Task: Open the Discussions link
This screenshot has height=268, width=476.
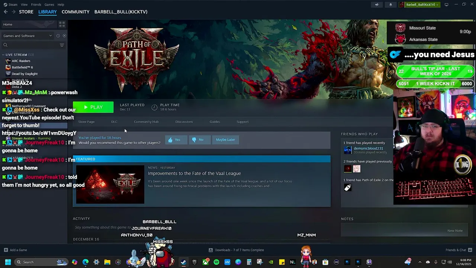Action: pos(184,122)
